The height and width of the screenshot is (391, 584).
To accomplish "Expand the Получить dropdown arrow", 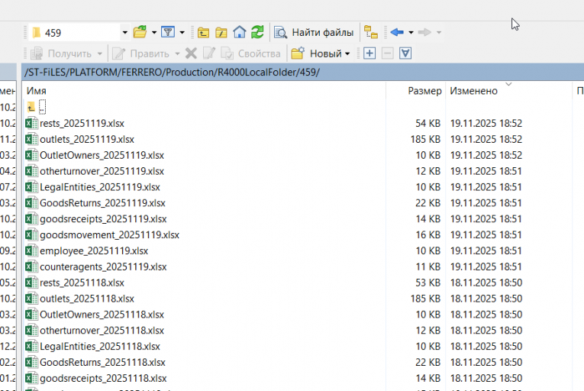I will (99, 53).
